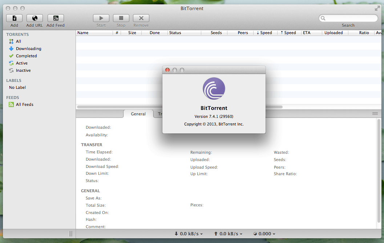The height and width of the screenshot is (243, 384).
Task: Click the GENERAL section heading in the details pane
Action: 90,191
